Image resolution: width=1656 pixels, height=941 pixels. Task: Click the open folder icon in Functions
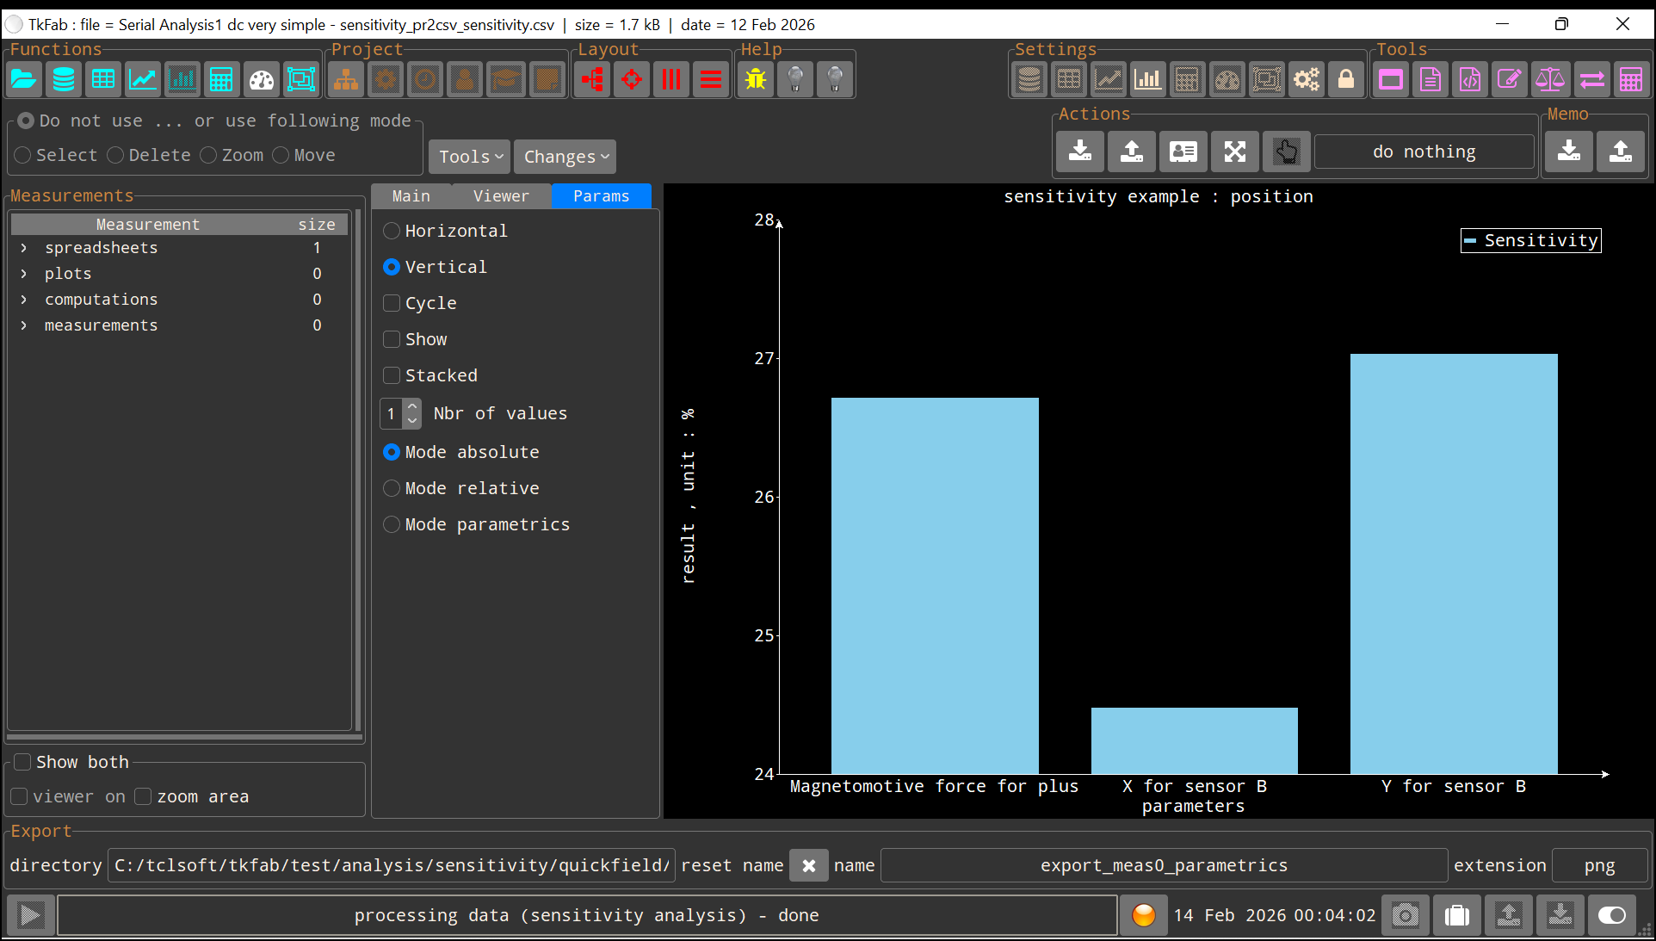24,80
